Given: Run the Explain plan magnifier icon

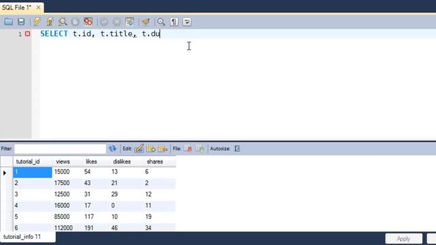Looking at the screenshot, I should [x=63, y=22].
